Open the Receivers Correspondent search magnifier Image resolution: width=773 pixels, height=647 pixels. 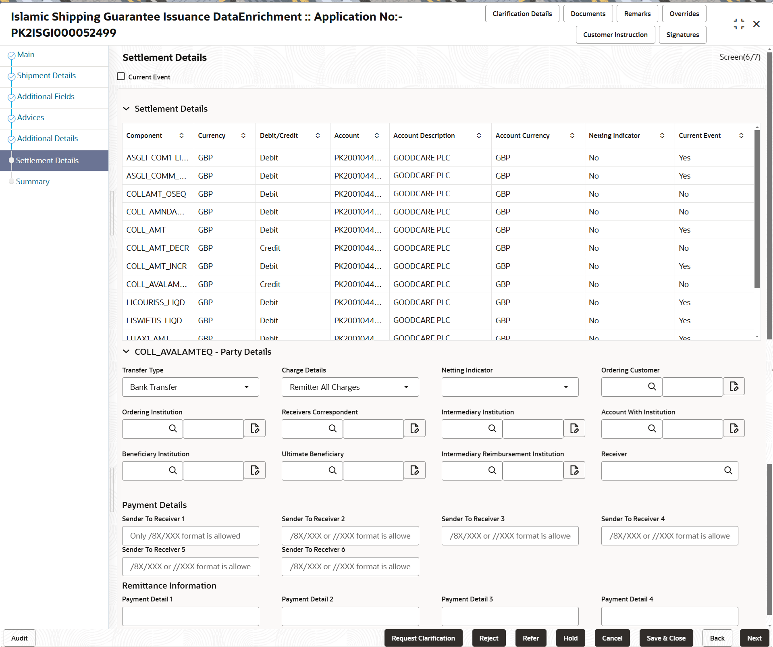tap(332, 429)
